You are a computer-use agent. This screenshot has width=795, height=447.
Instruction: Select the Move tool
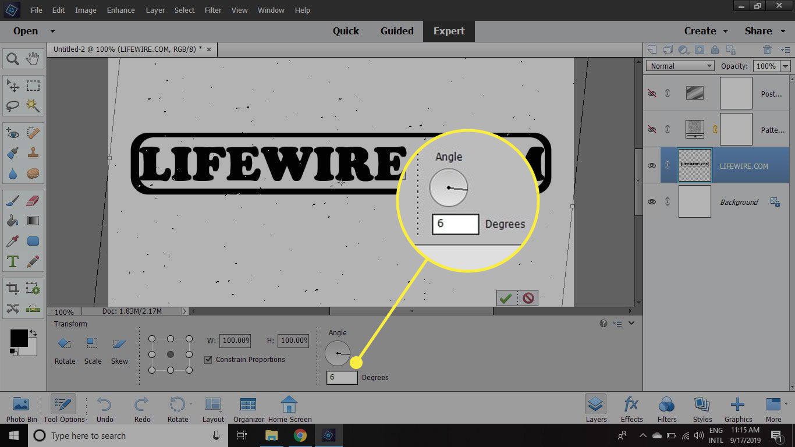[13, 86]
